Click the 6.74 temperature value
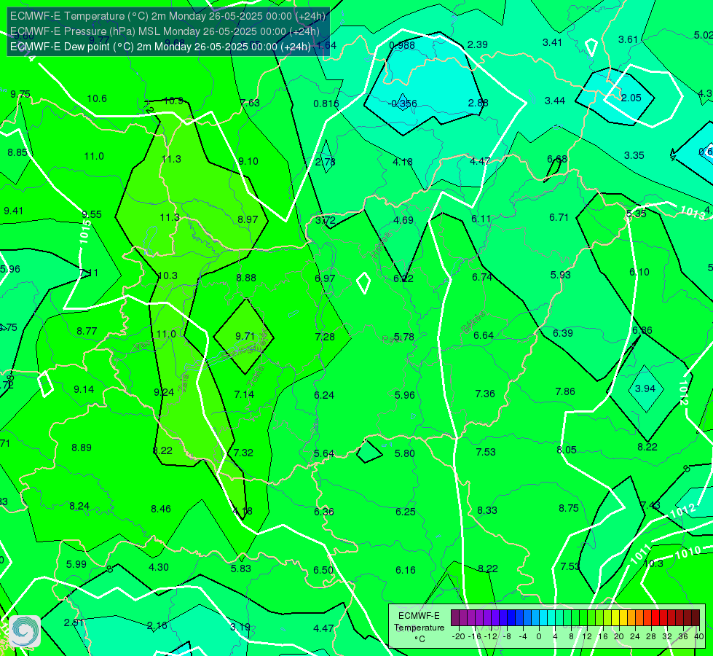Image resolution: width=713 pixels, height=656 pixels. click(x=482, y=277)
